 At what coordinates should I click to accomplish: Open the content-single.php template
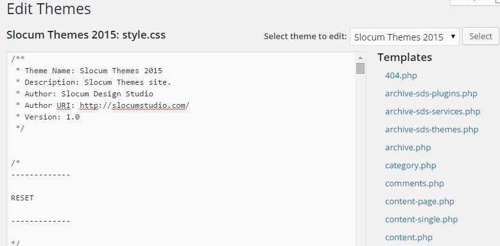421,219
